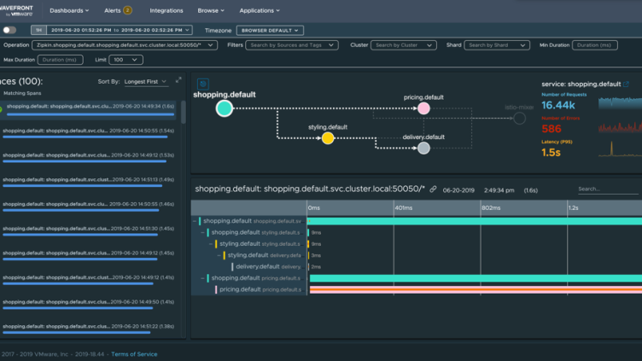Click the istio-mixer node in service map
The image size is (642, 361).
coord(519,118)
